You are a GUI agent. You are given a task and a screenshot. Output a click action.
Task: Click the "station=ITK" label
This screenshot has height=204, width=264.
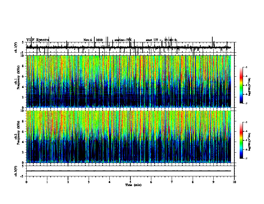[x=123, y=40]
